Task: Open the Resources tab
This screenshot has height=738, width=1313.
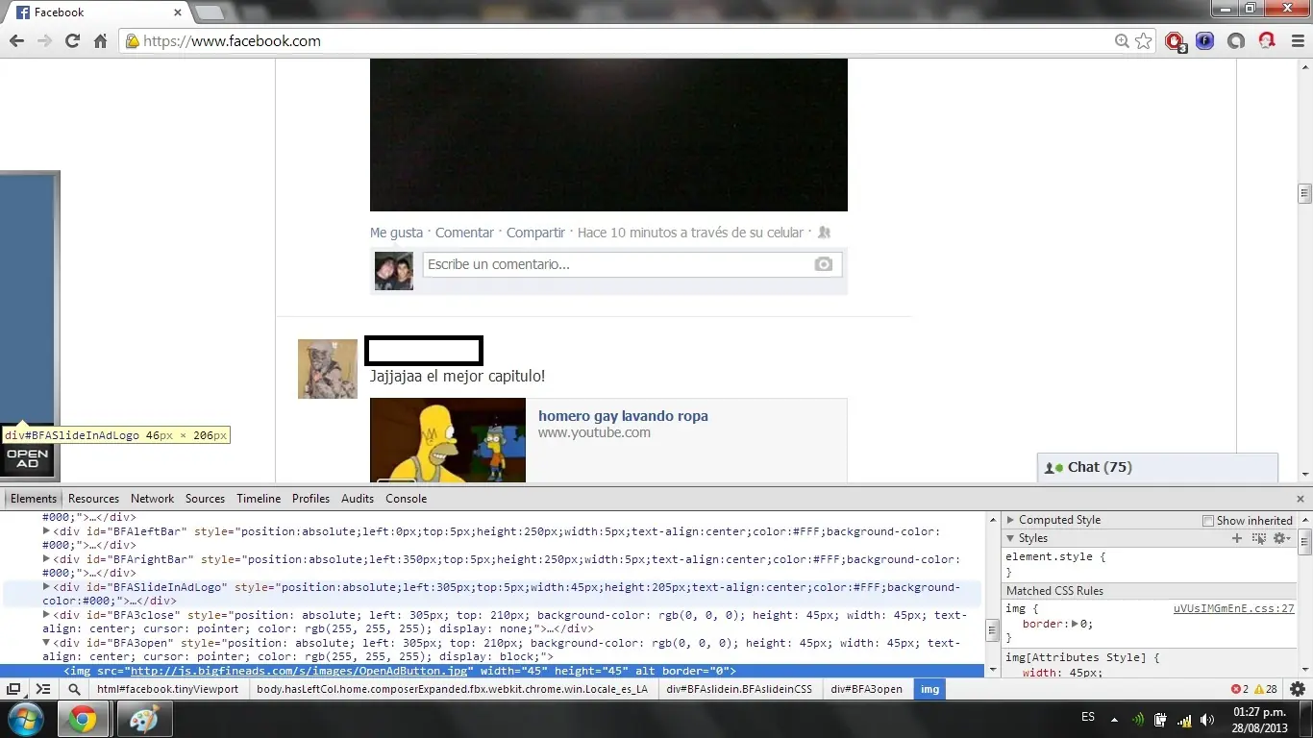Action: (x=93, y=499)
